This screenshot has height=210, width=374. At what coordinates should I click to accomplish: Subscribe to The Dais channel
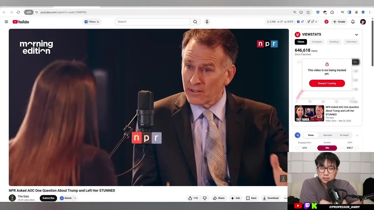coord(49,198)
